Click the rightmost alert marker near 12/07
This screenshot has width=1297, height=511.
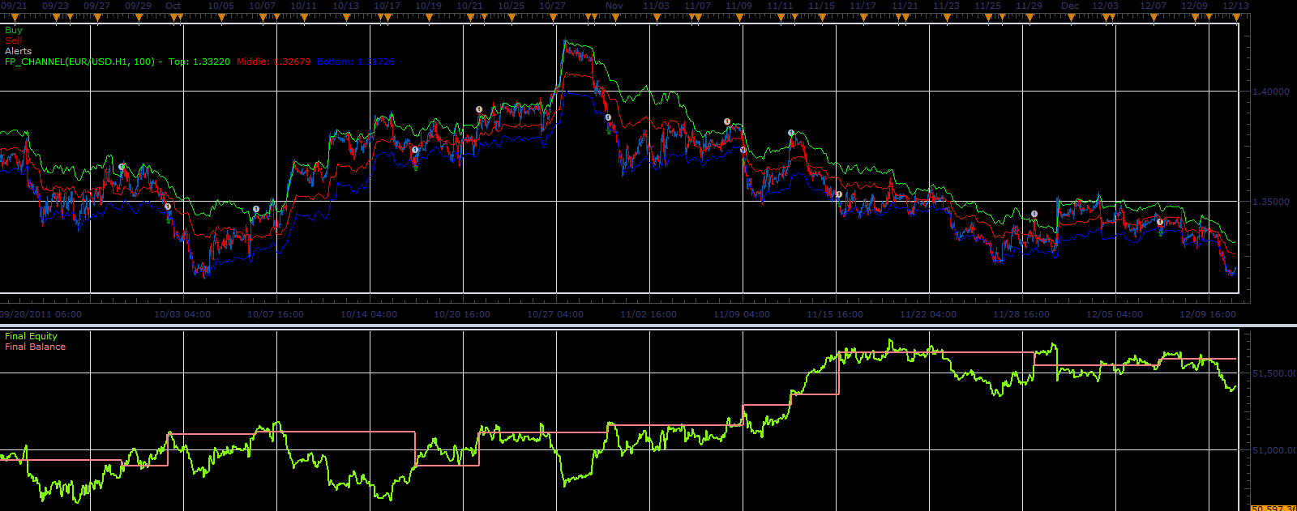1160,222
